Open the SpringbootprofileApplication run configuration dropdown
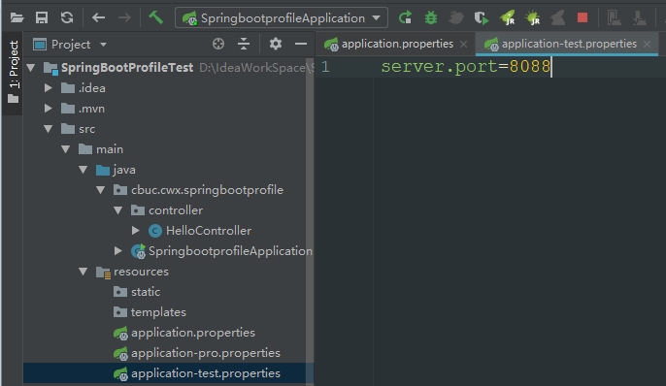The height and width of the screenshot is (386, 666). tap(282, 18)
